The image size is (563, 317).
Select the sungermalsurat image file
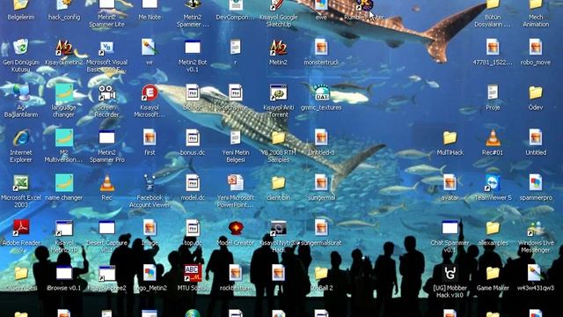tap(321, 228)
